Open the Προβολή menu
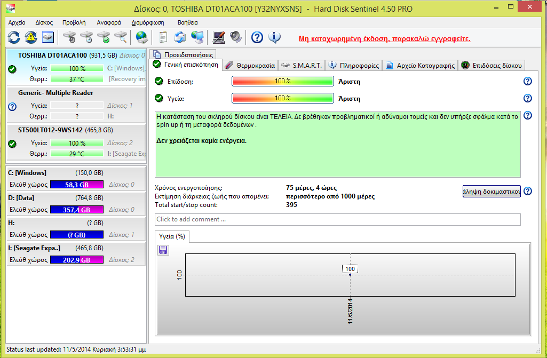547x358 pixels. 74,22
